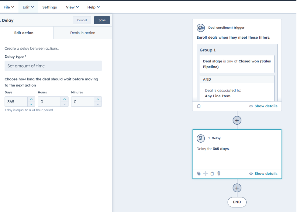Increase the Days value with up arrow
Screen dimensions: 297x212
[31, 99]
